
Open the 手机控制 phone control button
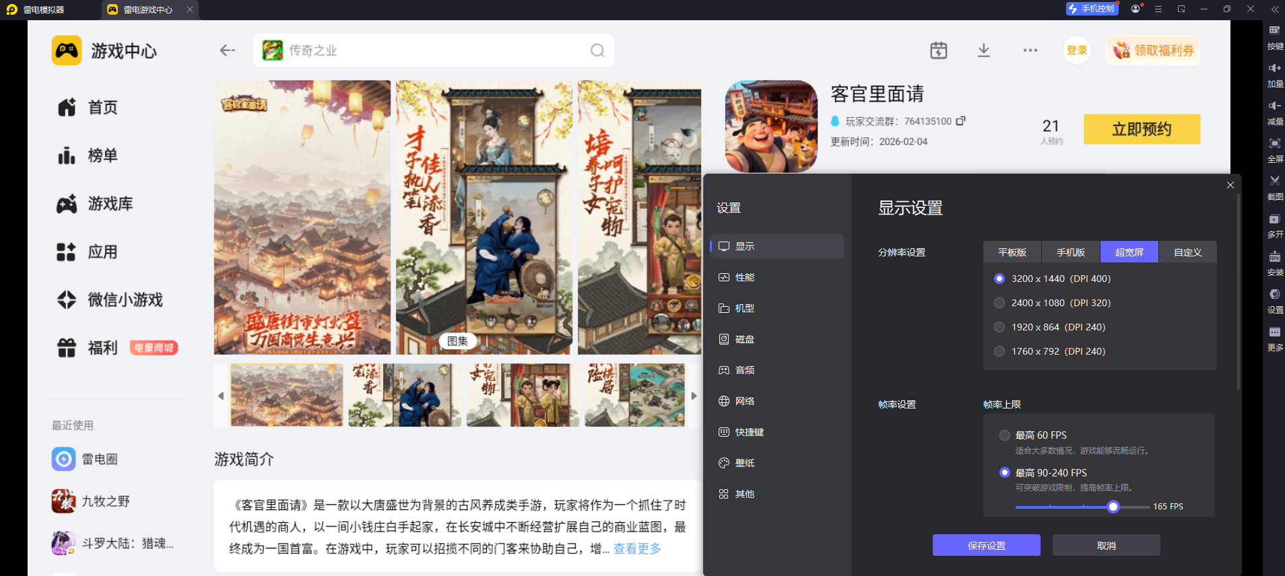[1092, 9]
